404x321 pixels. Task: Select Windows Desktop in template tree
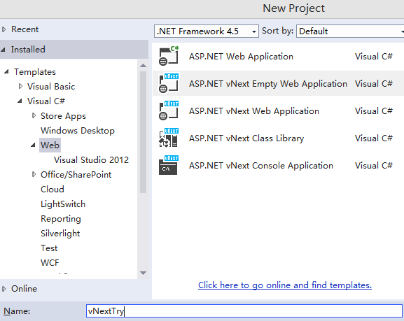point(78,131)
